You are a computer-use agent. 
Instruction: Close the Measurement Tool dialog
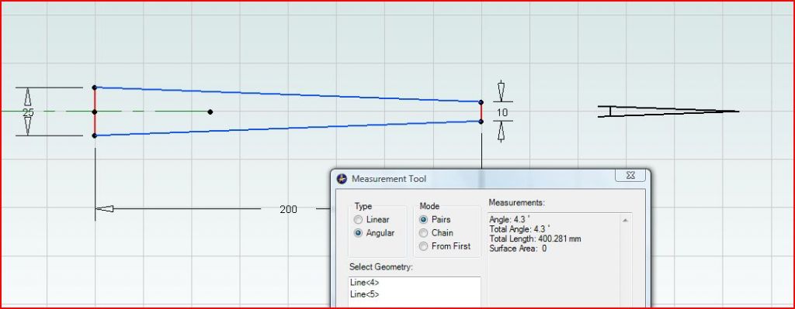[630, 175]
